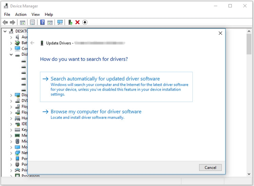Click the scrollbar up arrow in device tree
254x186 pixels.
(x=249, y=31)
